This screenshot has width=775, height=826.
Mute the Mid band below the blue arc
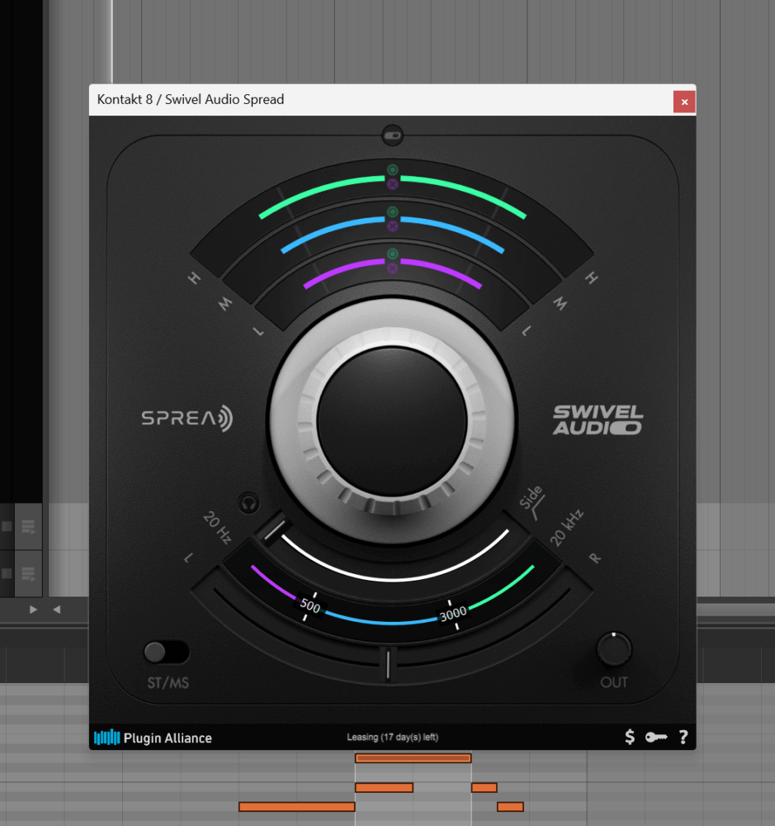[392, 226]
